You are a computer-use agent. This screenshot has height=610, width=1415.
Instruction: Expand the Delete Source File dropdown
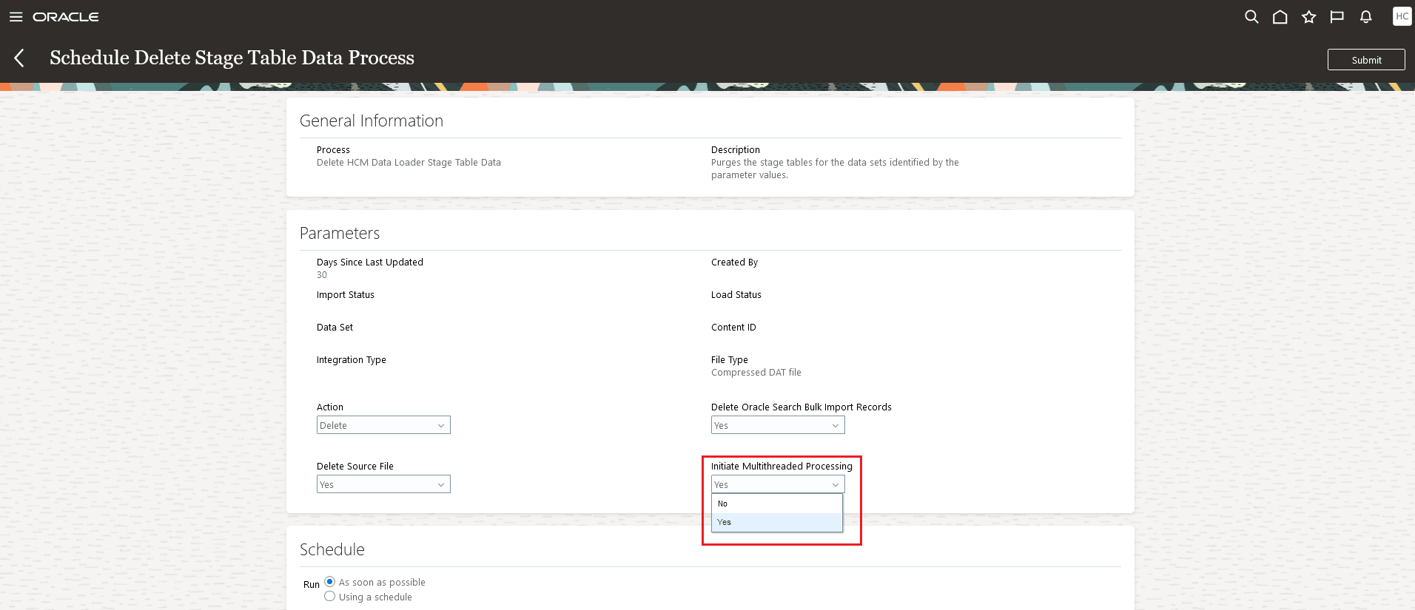[383, 484]
